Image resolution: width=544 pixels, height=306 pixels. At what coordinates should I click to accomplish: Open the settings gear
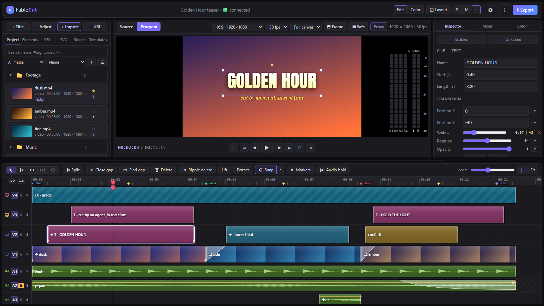click(x=490, y=10)
